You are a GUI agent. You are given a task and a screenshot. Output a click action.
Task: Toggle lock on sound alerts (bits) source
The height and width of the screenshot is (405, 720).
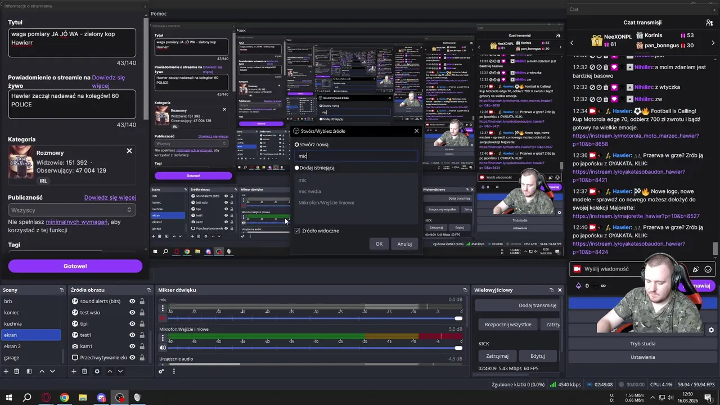[x=142, y=301]
